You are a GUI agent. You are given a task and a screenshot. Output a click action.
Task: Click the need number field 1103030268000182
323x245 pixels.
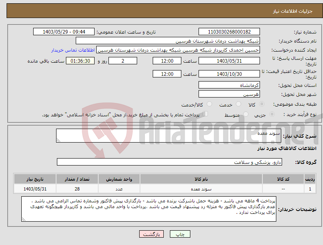click(x=229, y=32)
